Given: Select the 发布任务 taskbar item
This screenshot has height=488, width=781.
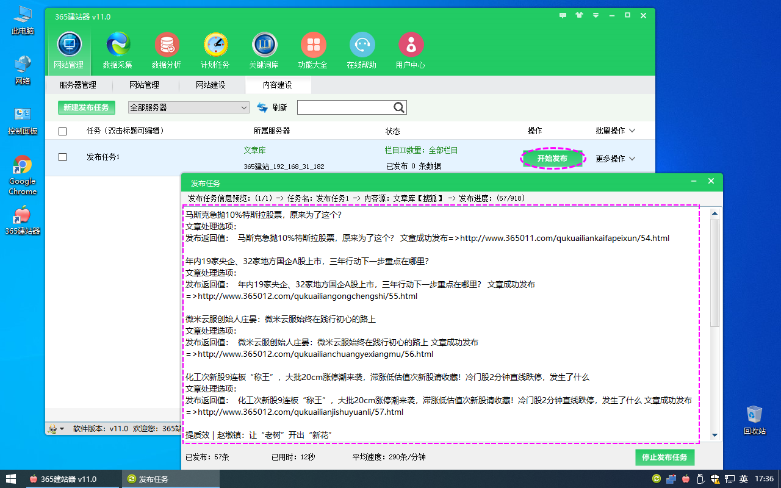Looking at the screenshot, I should coord(171,479).
